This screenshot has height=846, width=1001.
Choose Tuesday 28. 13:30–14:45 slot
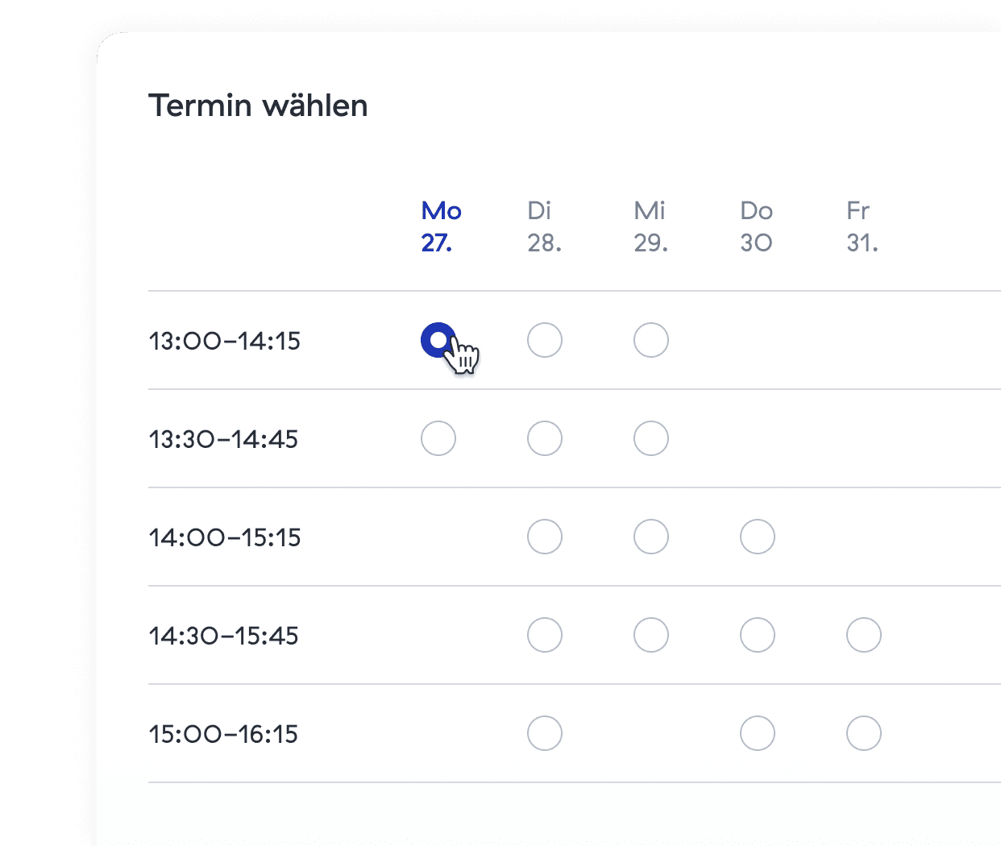[x=545, y=438]
